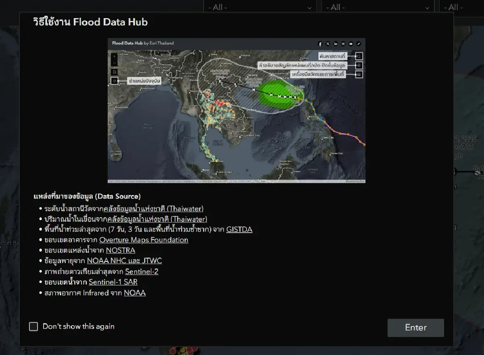Image resolution: width=484 pixels, height=355 pixels.
Task: Click the current location crosshair icon
Action: coord(115,81)
